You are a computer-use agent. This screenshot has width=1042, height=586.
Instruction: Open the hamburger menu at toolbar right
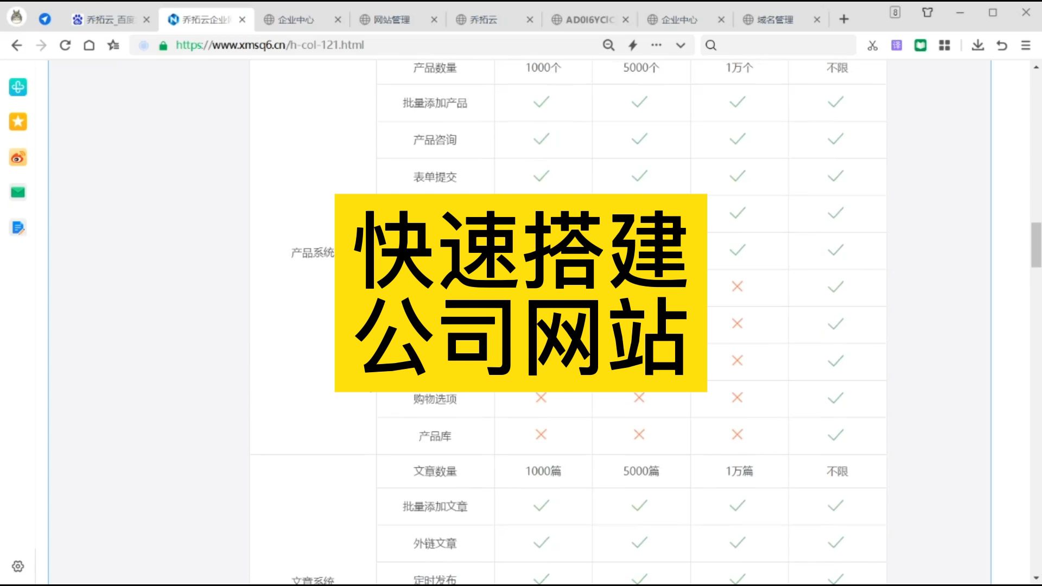tap(1025, 45)
